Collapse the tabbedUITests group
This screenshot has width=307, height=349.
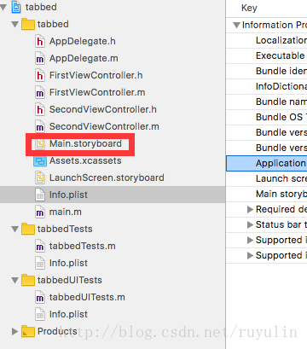15,281
